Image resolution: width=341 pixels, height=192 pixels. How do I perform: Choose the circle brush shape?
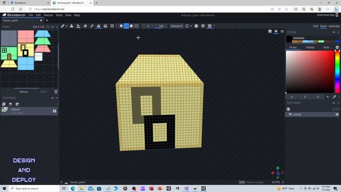click(x=131, y=26)
